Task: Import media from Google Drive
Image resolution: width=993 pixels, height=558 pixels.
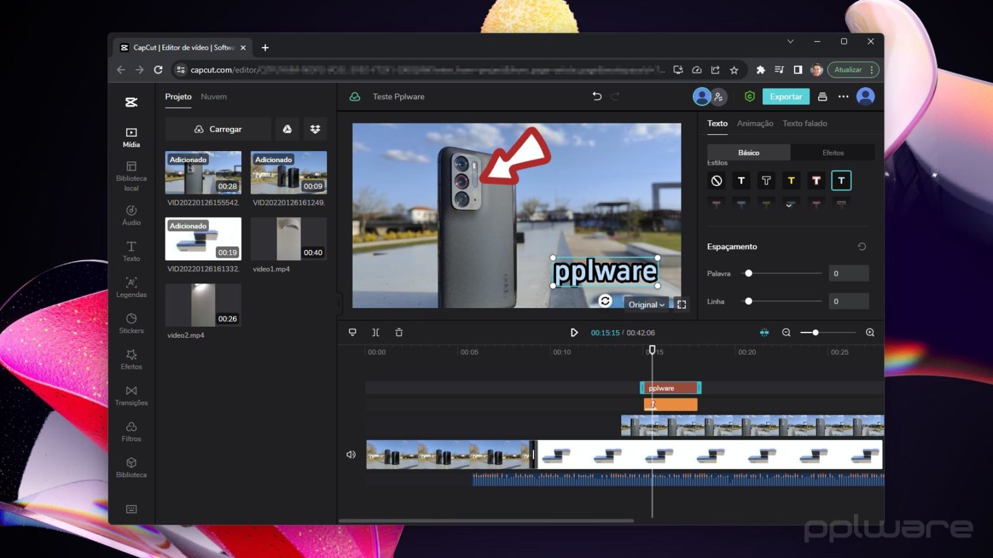Action: tap(287, 129)
